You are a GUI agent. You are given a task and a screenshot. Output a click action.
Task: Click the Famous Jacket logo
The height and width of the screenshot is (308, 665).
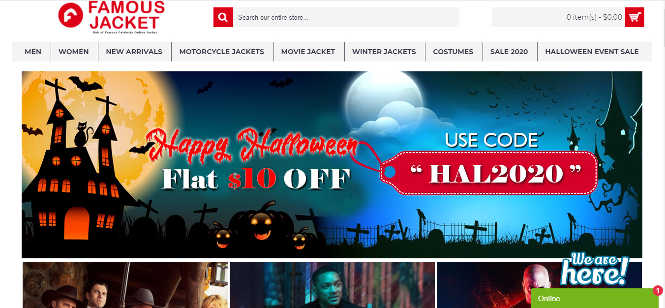point(111,17)
